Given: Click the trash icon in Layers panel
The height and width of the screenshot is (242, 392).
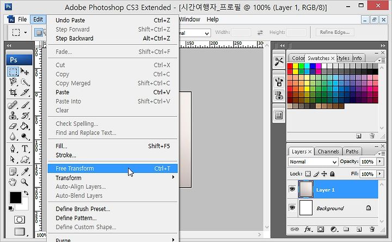Looking at the screenshot, I should click(x=372, y=229).
